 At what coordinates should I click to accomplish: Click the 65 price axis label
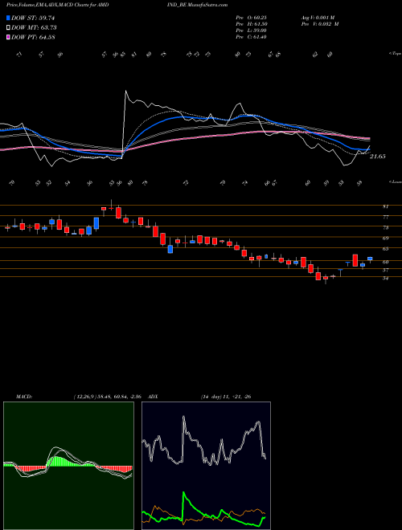[385, 249]
